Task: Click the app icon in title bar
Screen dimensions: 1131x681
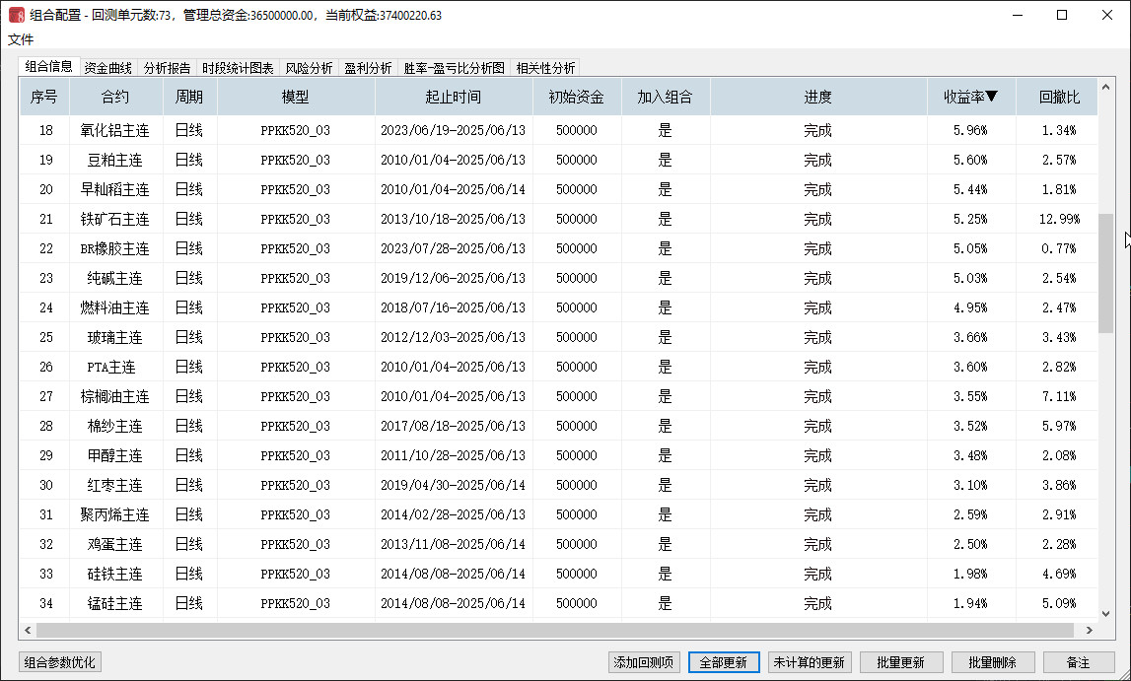Action: 16,16
